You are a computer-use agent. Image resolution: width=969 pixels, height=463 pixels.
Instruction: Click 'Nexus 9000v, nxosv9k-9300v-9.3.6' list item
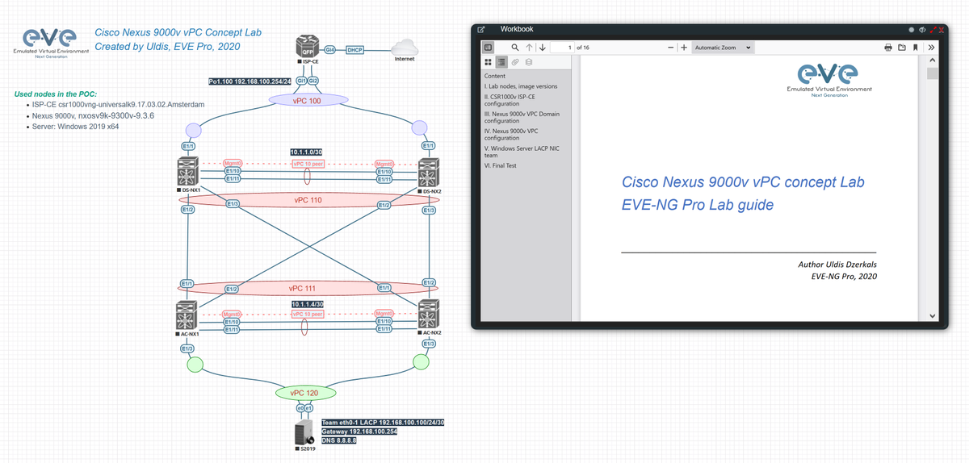pos(94,115)
